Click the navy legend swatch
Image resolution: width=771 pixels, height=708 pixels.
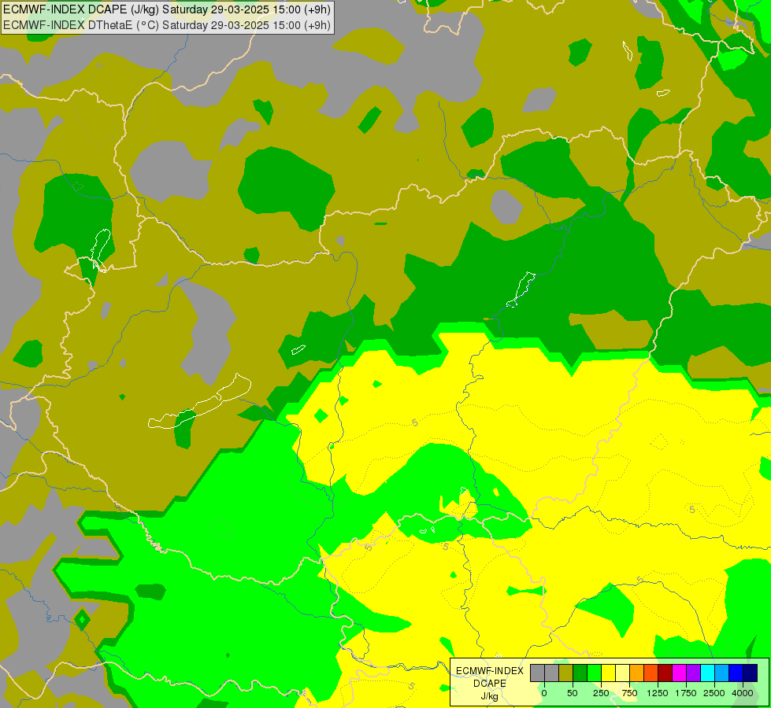click(751, 673)
